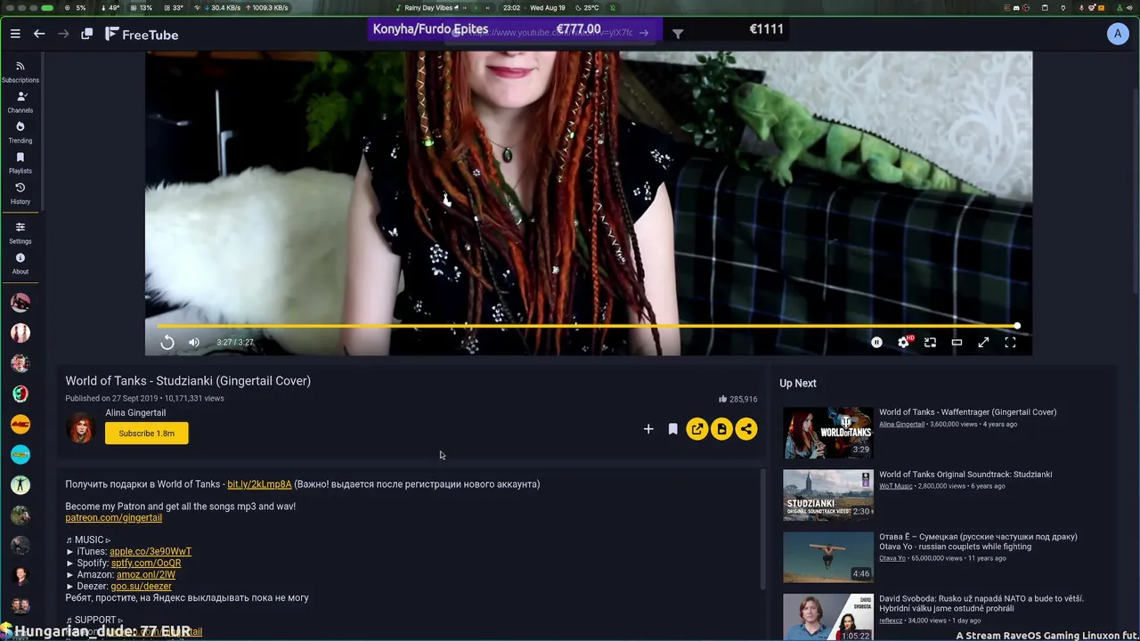The width and height of the screenshot is (1140, 641).
Task: Open History in the sidebar
Action: [20, 193]
